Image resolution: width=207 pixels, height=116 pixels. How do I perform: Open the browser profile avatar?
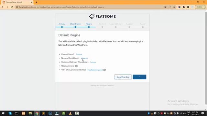pos(192,7)
